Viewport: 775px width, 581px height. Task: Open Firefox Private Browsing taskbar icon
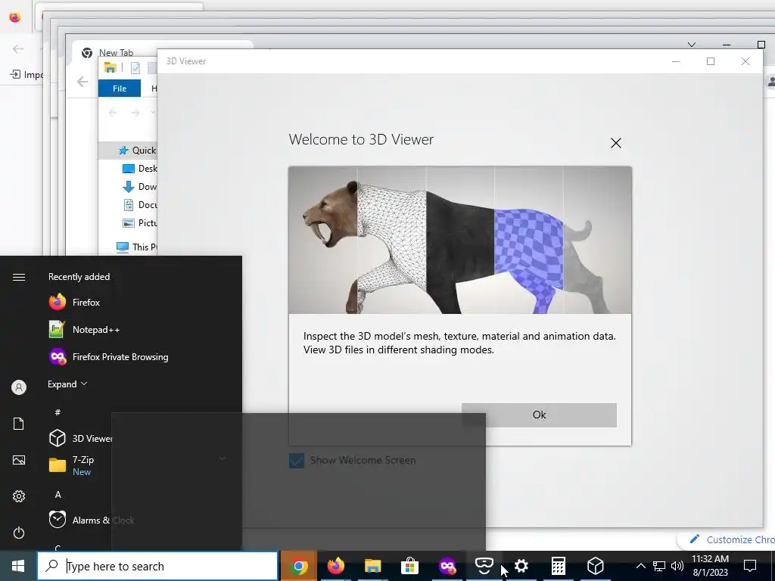coord(447,566)
